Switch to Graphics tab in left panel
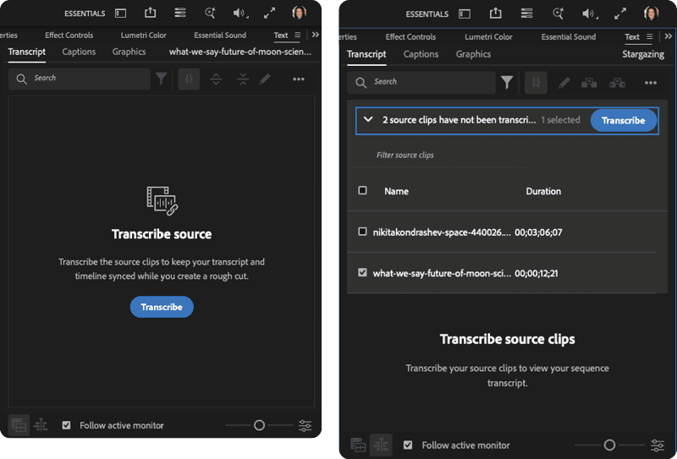677x459 pixels. pyautogui.click(x=129, y=52)
